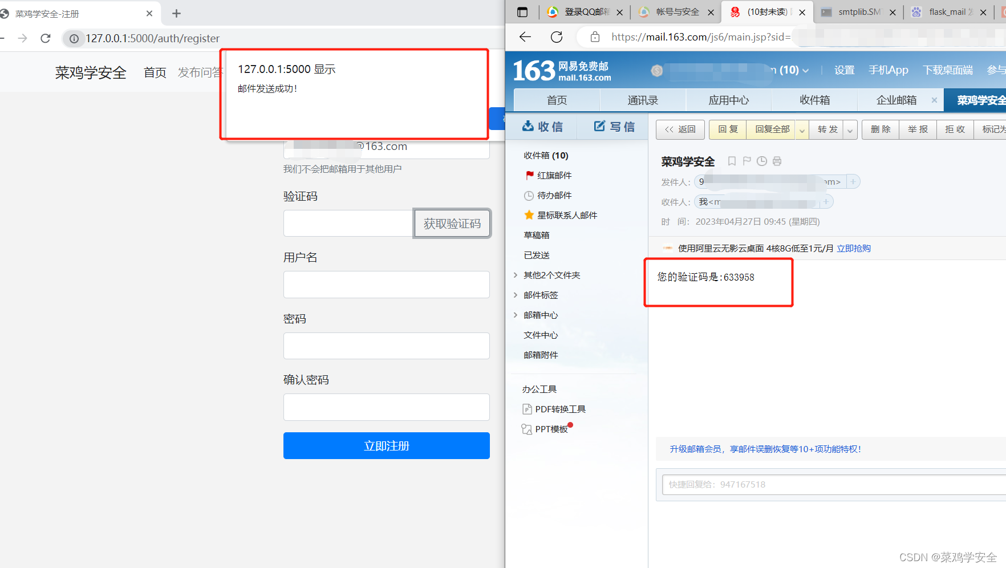Open the 应用中心 tab
The width and height of the screenshot is (1006, 568).
point(729,100)
